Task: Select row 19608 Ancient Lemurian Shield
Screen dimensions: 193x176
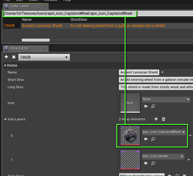Action: click(42, 26)
